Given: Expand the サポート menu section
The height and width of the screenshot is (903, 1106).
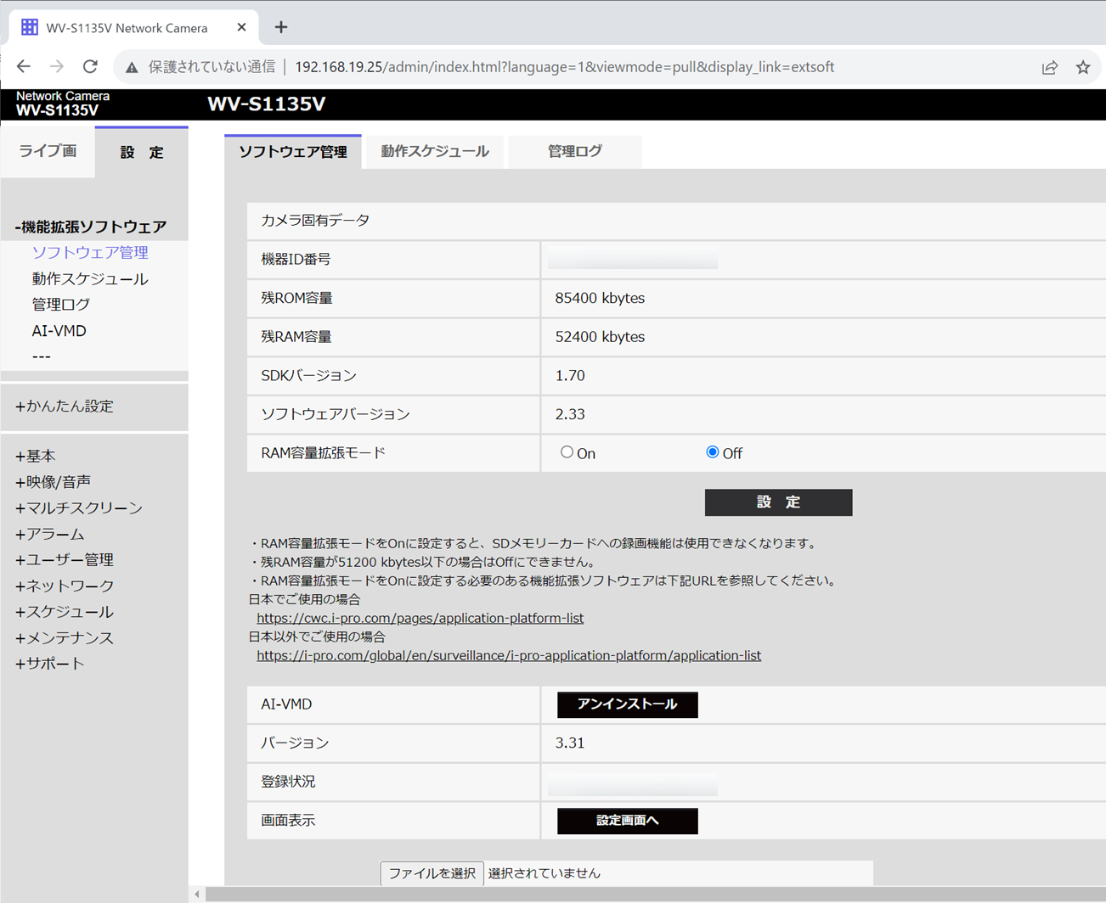Looking at the screenshot, I should click(x=50, y=664).
